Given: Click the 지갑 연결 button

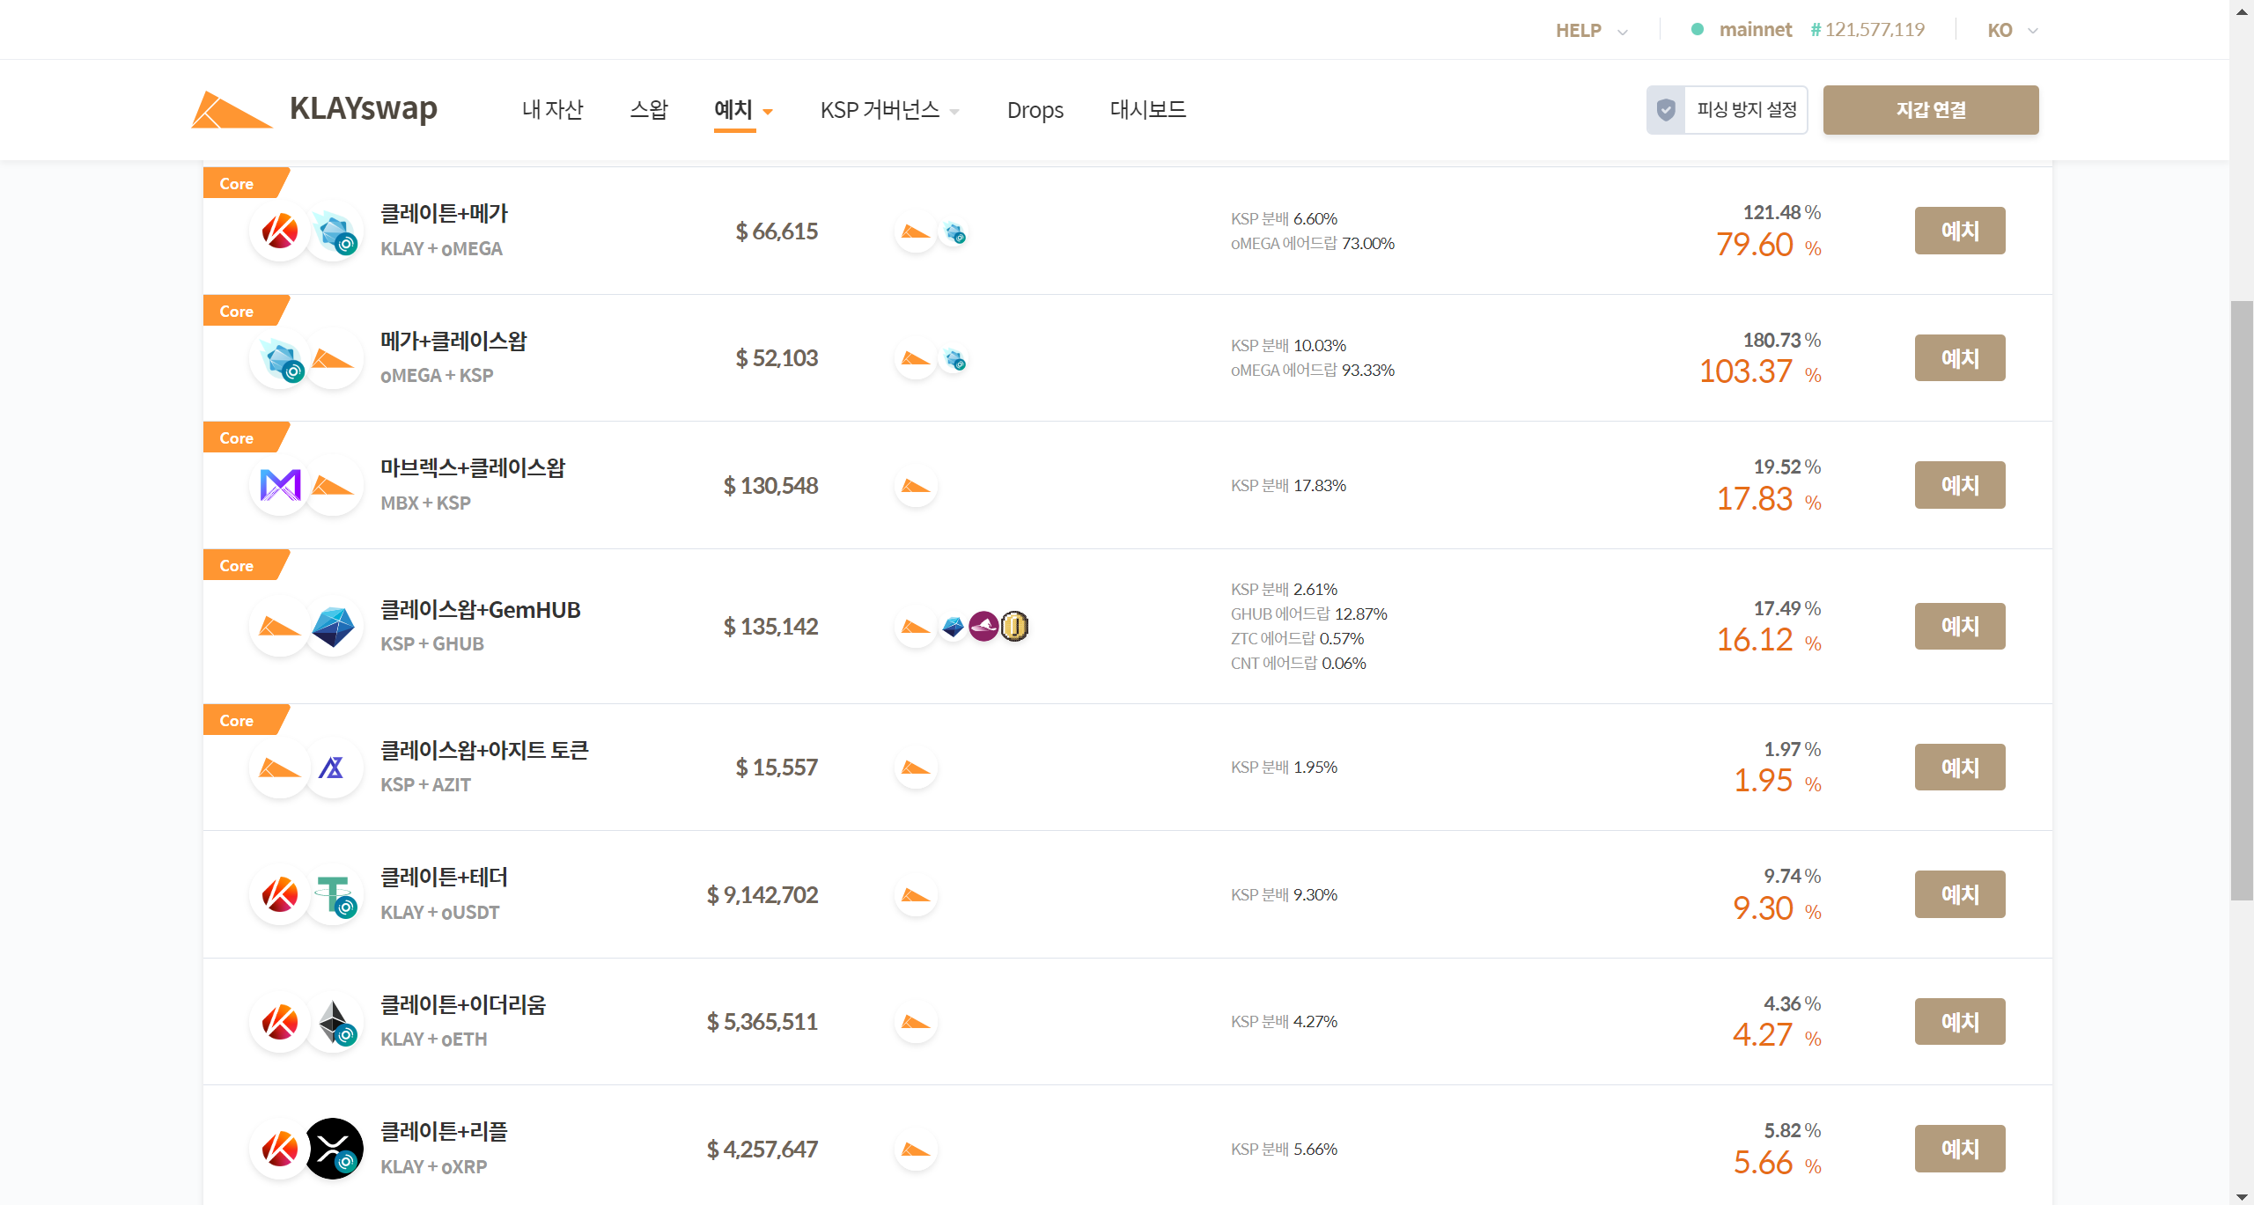Looking at the screenshot, I should 1930,110.
